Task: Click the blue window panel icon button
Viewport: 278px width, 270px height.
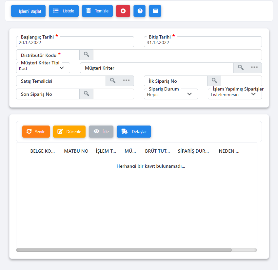Action: (x=155, y=11)
